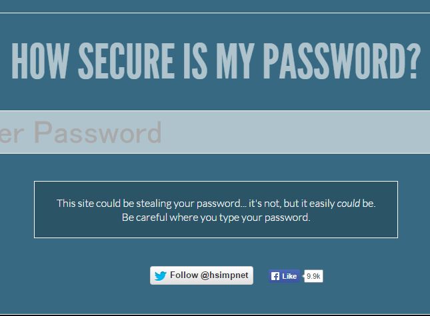The width and height of the screenshot is (430, 316).
Task: Click the Facebook 'f' logo icon
Action: tap(275, 276)
